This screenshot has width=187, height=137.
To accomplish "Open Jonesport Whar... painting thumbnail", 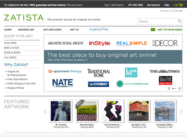I will (165, 111).
